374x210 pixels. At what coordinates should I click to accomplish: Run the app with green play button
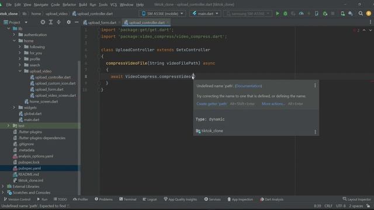click(x=277, y=13)
